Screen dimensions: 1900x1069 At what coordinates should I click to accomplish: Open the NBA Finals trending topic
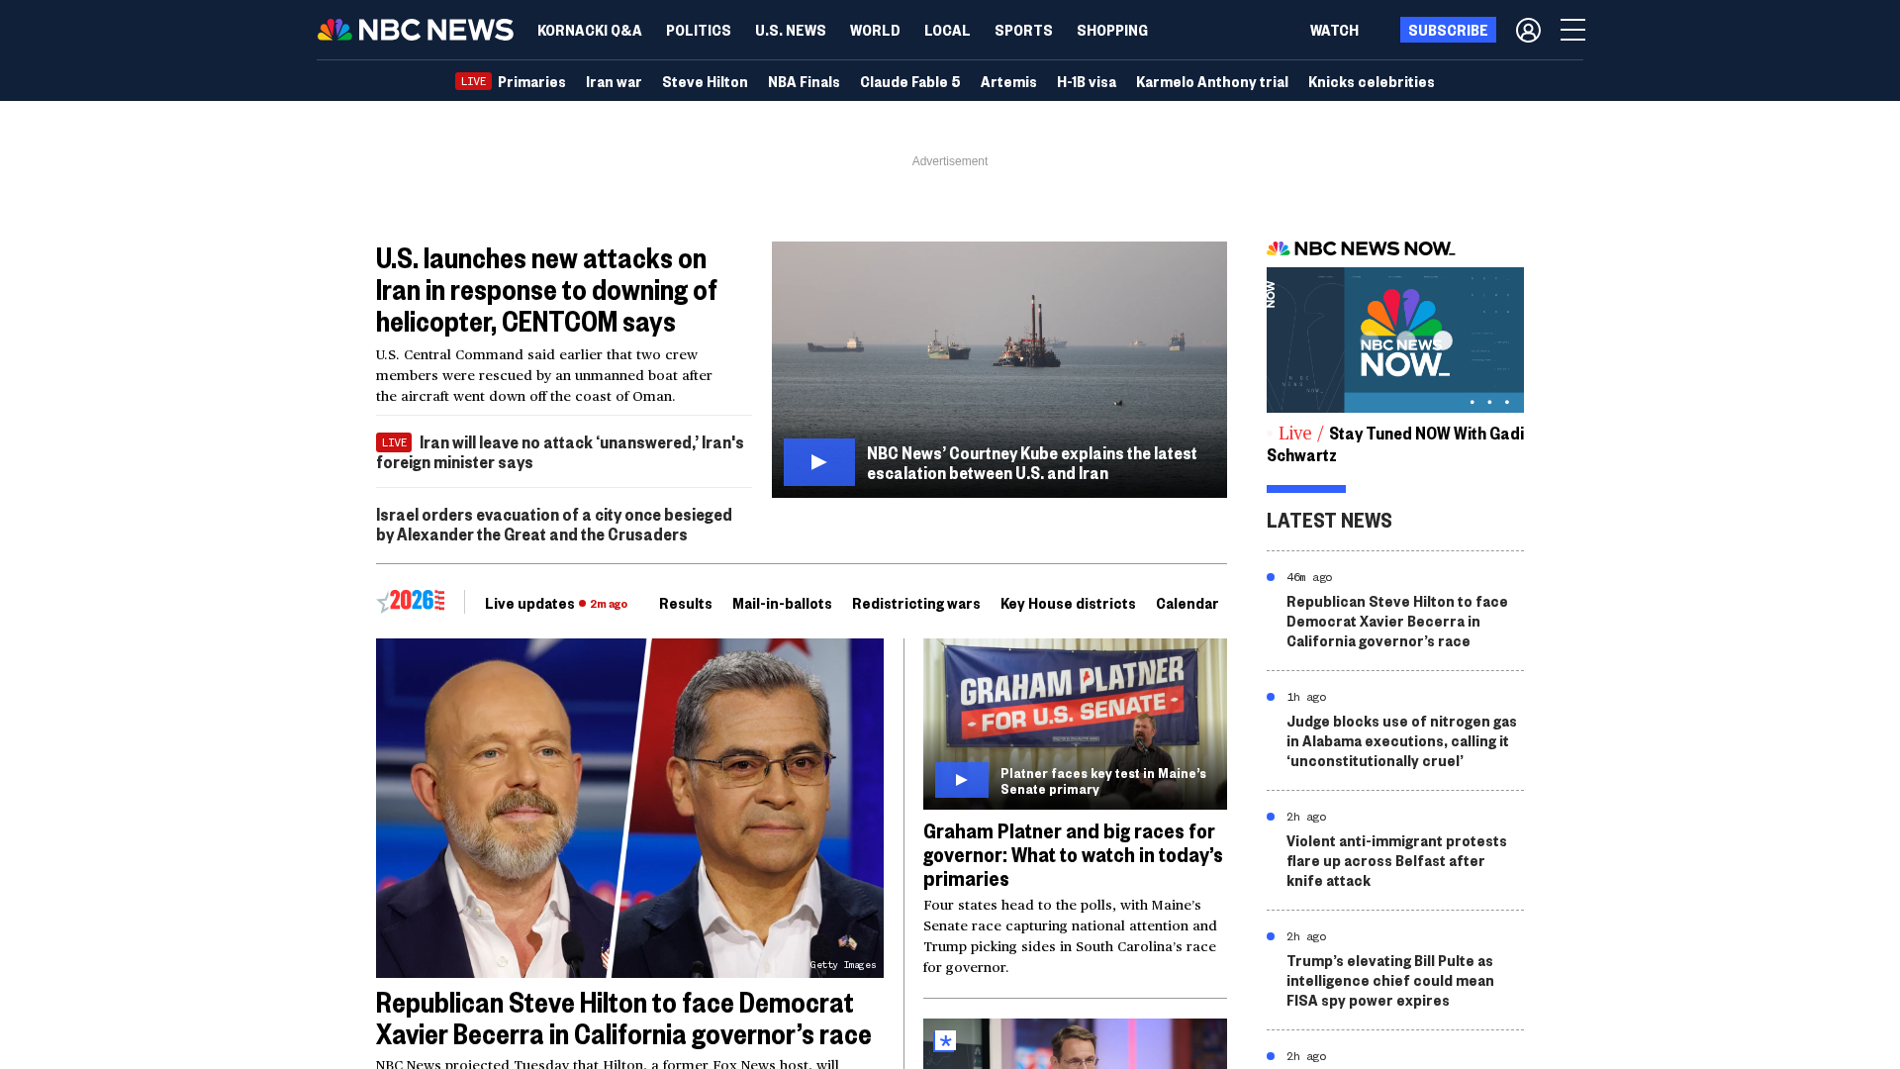click(x=804, y=81)
